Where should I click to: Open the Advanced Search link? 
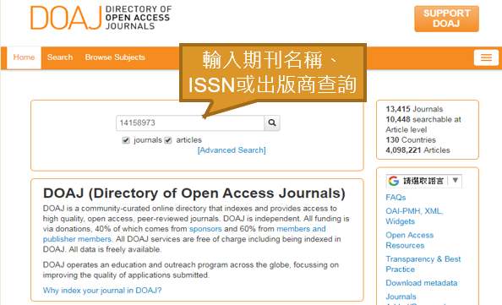232,150
